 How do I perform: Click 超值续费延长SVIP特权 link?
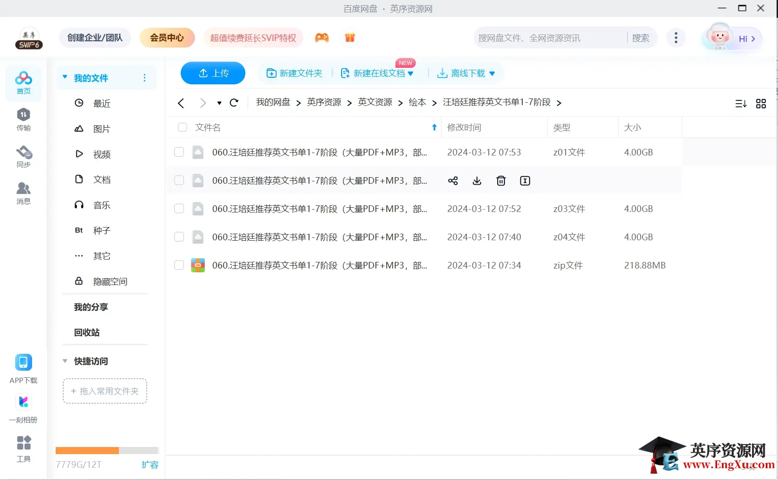(x=253, y=38)
